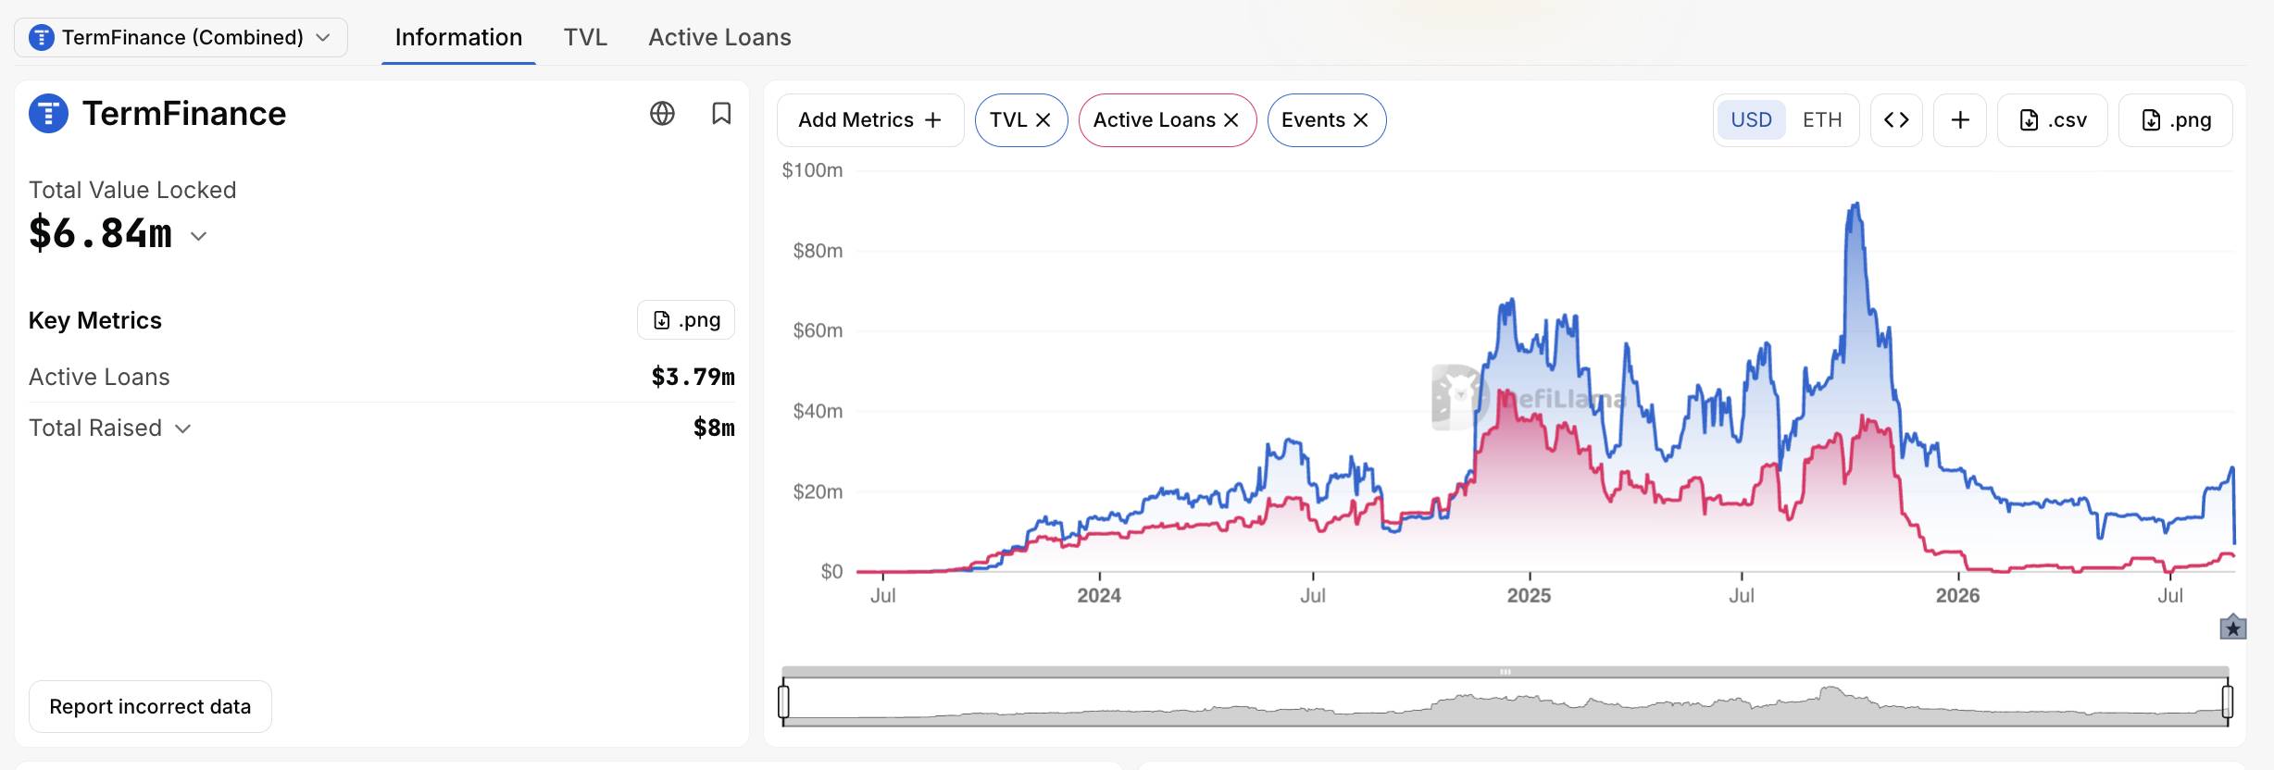
Task: Click the $3.79m Active Loans value
Action: click(x=693, y=377)
